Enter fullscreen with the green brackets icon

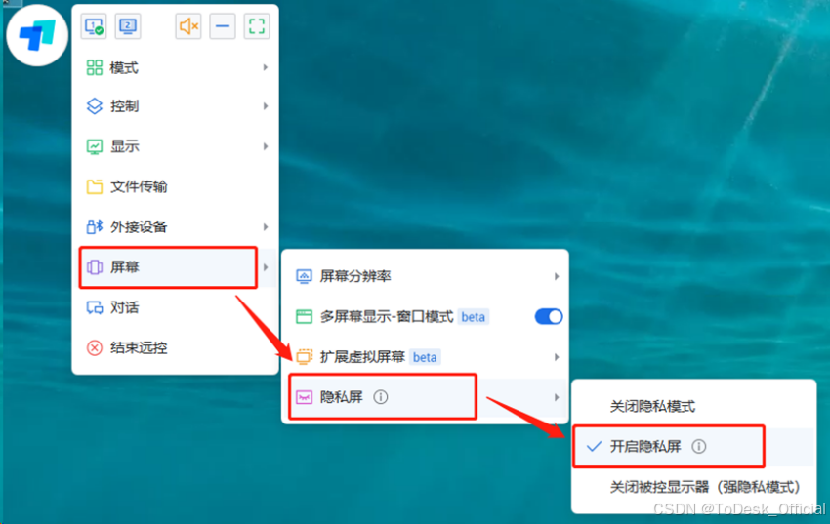257,26
